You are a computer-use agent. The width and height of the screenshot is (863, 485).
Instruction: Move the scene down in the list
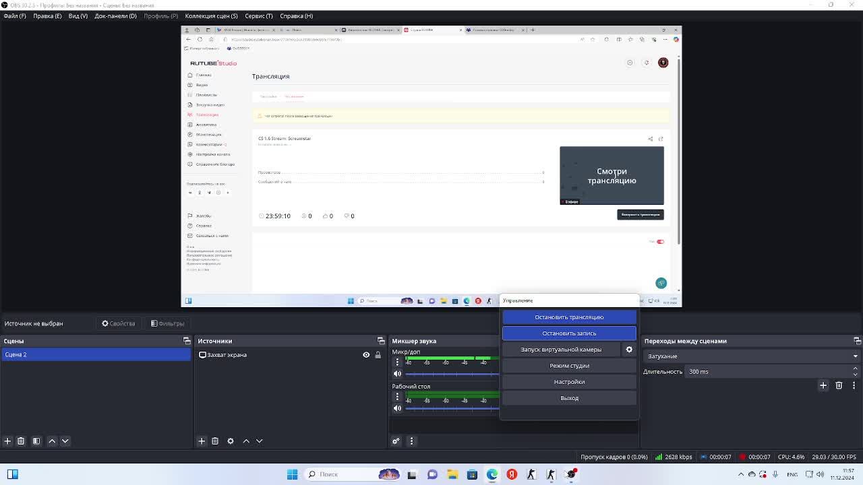click(x=65, y=441)
